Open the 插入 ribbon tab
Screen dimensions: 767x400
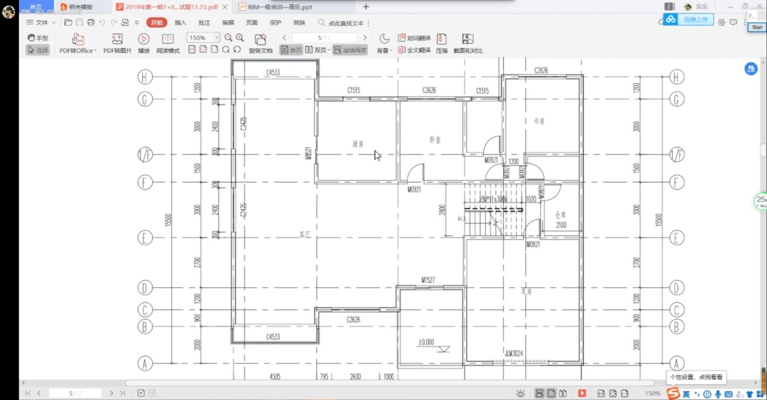180,22
